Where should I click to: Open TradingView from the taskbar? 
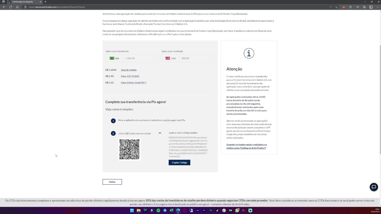point(230,210)
